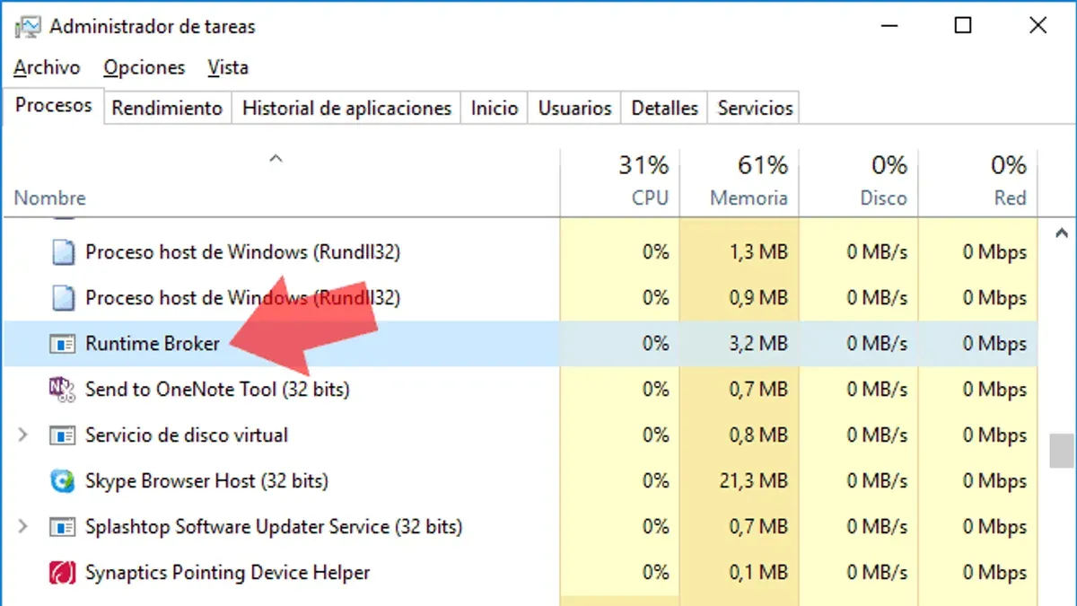
Task: Click the 1,3 MB memory value
Action: click(x=758, y=252)
